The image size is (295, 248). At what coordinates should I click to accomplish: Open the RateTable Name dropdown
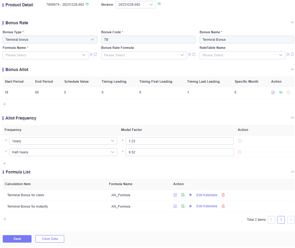click(242, 55)
